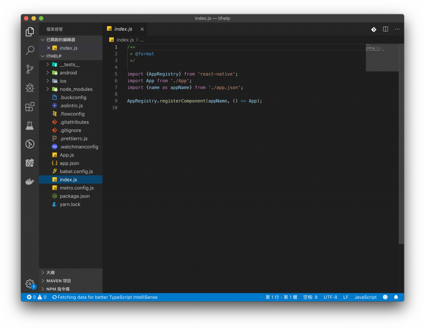Open Source Control view icon
Image resolution: width=425 pixels, height=329 pixels.
pos(30,69)
